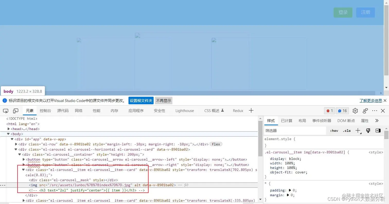Show more styles pane tabs chevron
The width and height of the screenshot is (389, 204).
point(377,120)
